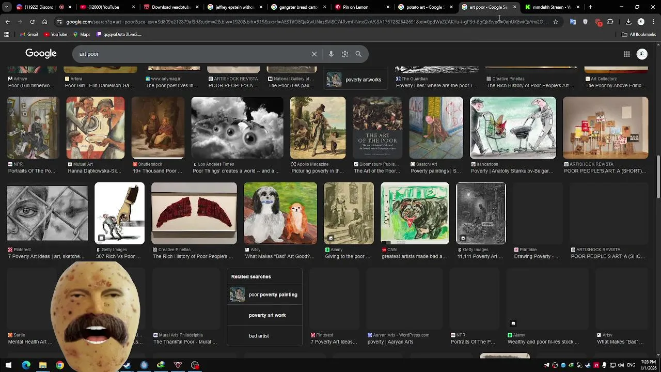Viewport: 661px width, 372px height.
Task: Open the Mutual Art Hanna Dąbkowska image
Action: point(95,128)
